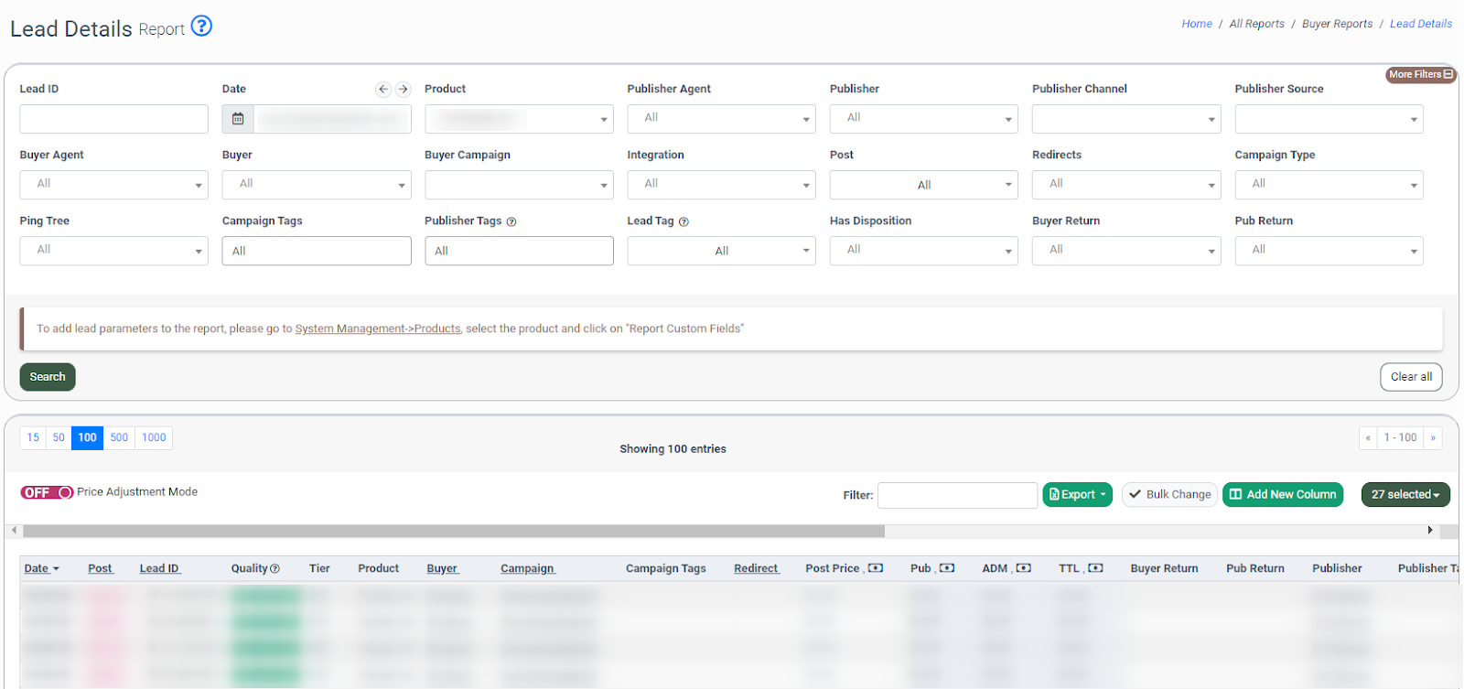Expand the Campaign Type dropdown
This screenshot has height=689, width=1464.
click(1329, 185)
